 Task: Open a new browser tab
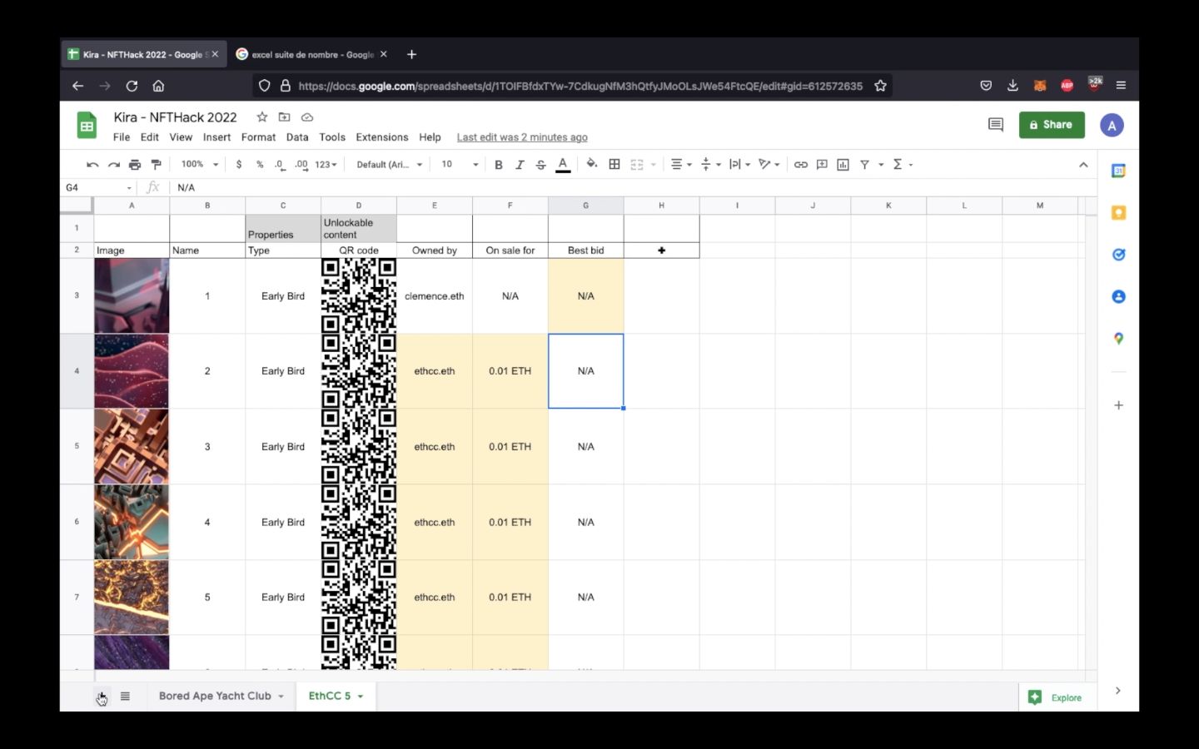click(x=411, y=54)
